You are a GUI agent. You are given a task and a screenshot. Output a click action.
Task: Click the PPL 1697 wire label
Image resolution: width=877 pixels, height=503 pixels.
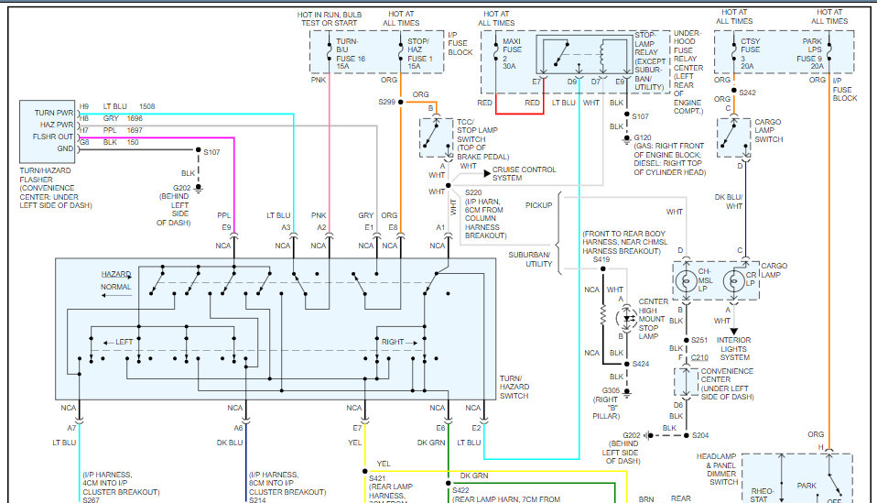point(123,130)
